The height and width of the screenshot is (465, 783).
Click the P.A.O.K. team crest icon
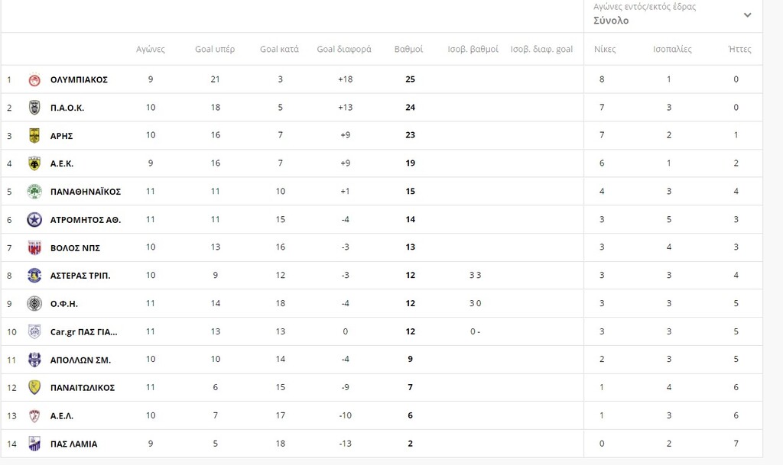[x=34, y=108]
